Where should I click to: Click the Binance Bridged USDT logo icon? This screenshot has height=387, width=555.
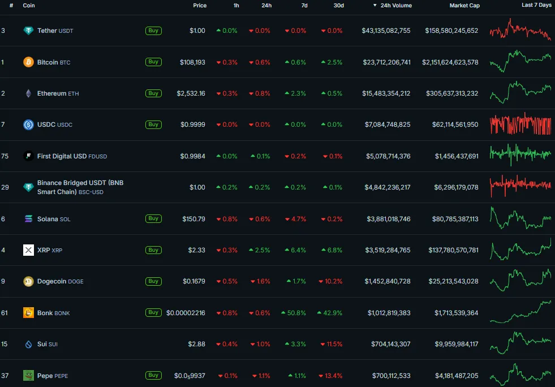click(x=28, y=187)
